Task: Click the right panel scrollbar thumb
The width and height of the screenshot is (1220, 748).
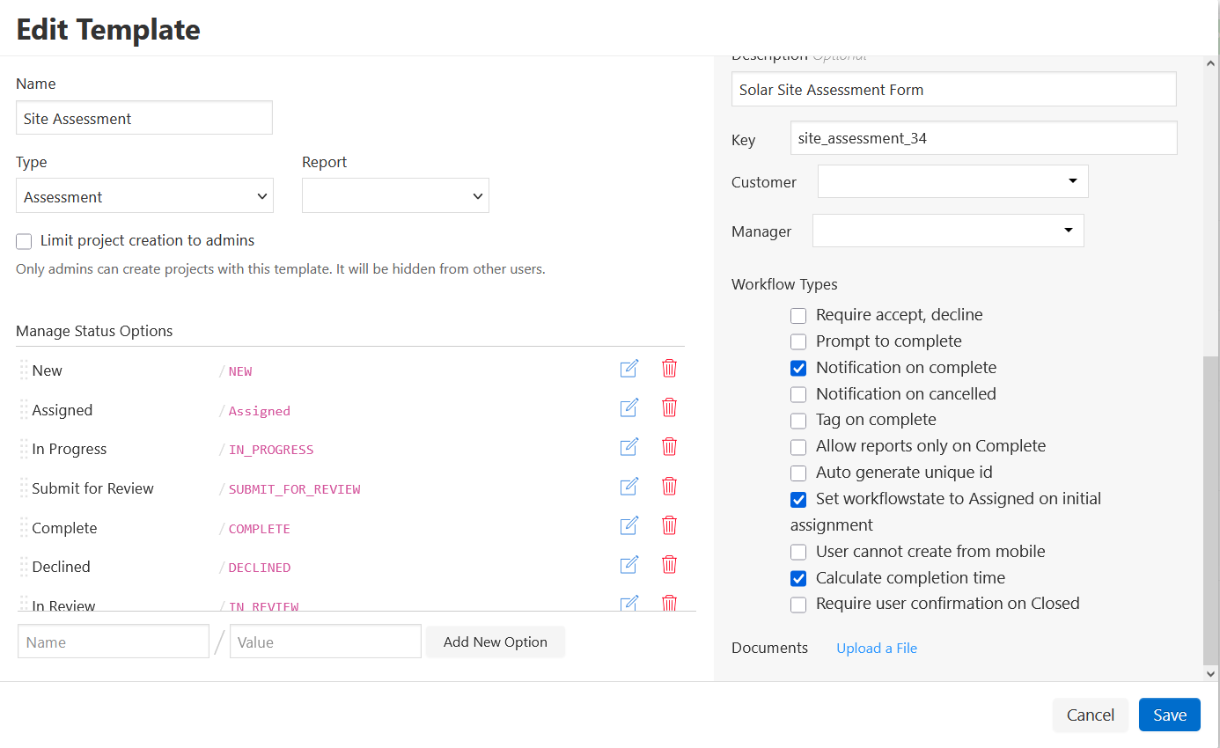Action: coord(1211,510)
